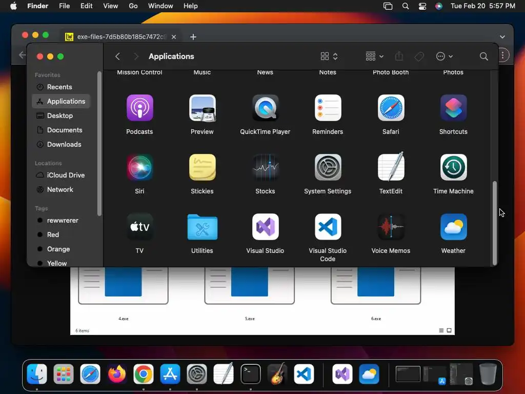Open GarageBand from the Dock

click(x=277, y=373)
